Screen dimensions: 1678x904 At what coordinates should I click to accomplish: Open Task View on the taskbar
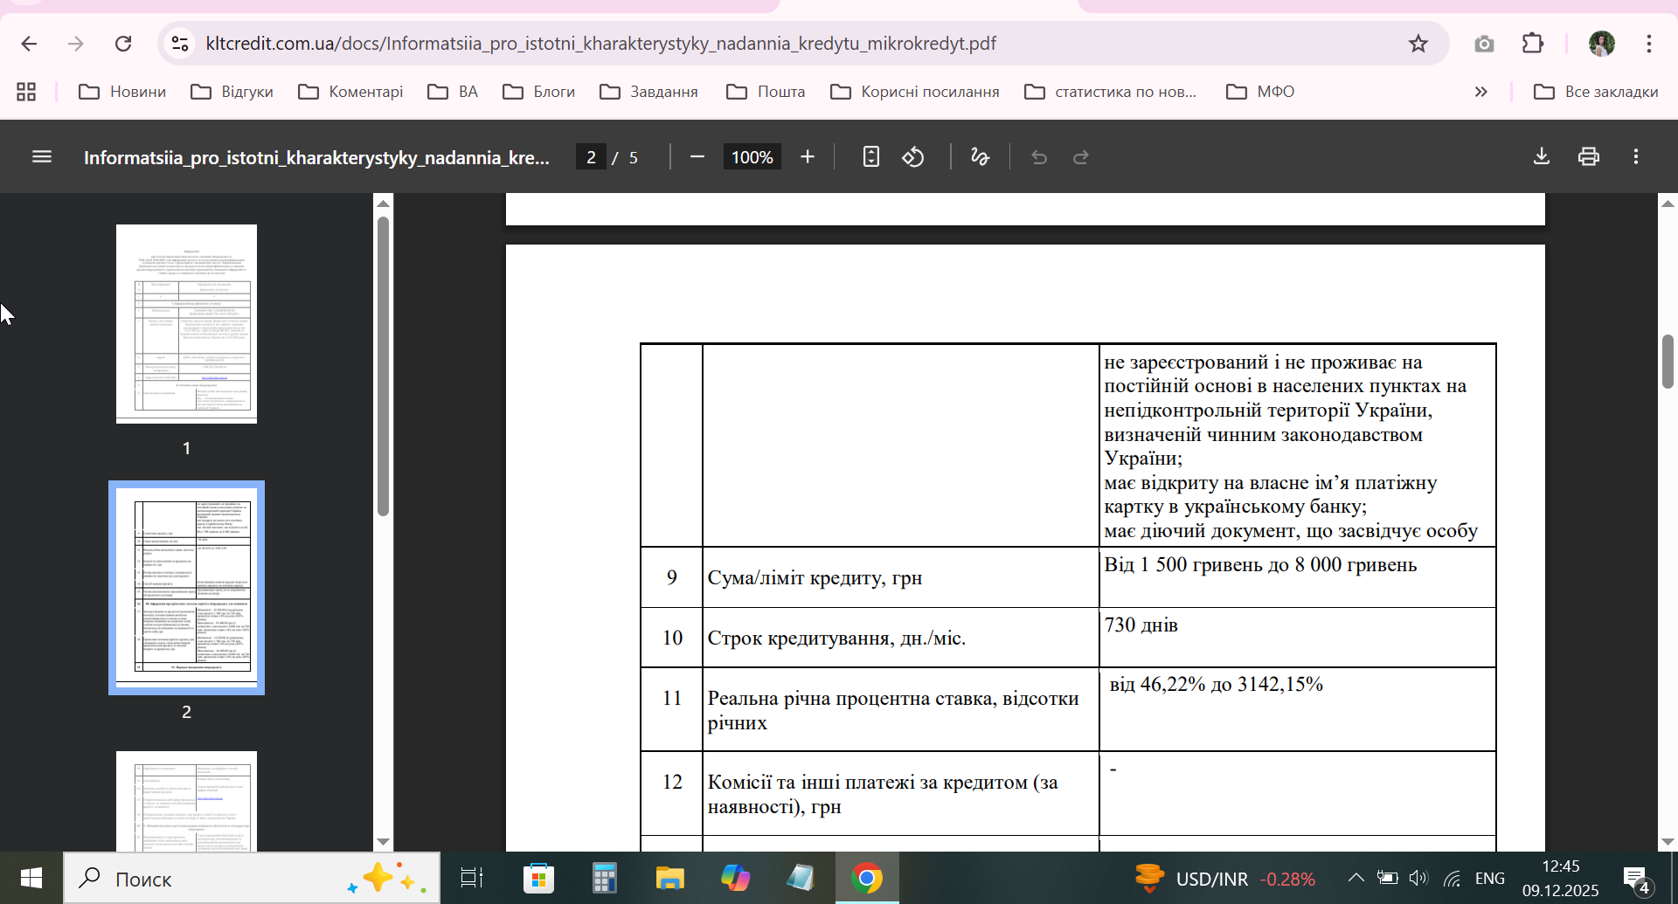tap(472, 878)
